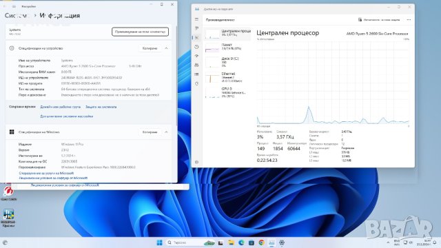Open Task Manager hamburger navigation menu

click(x=196, y=19)
